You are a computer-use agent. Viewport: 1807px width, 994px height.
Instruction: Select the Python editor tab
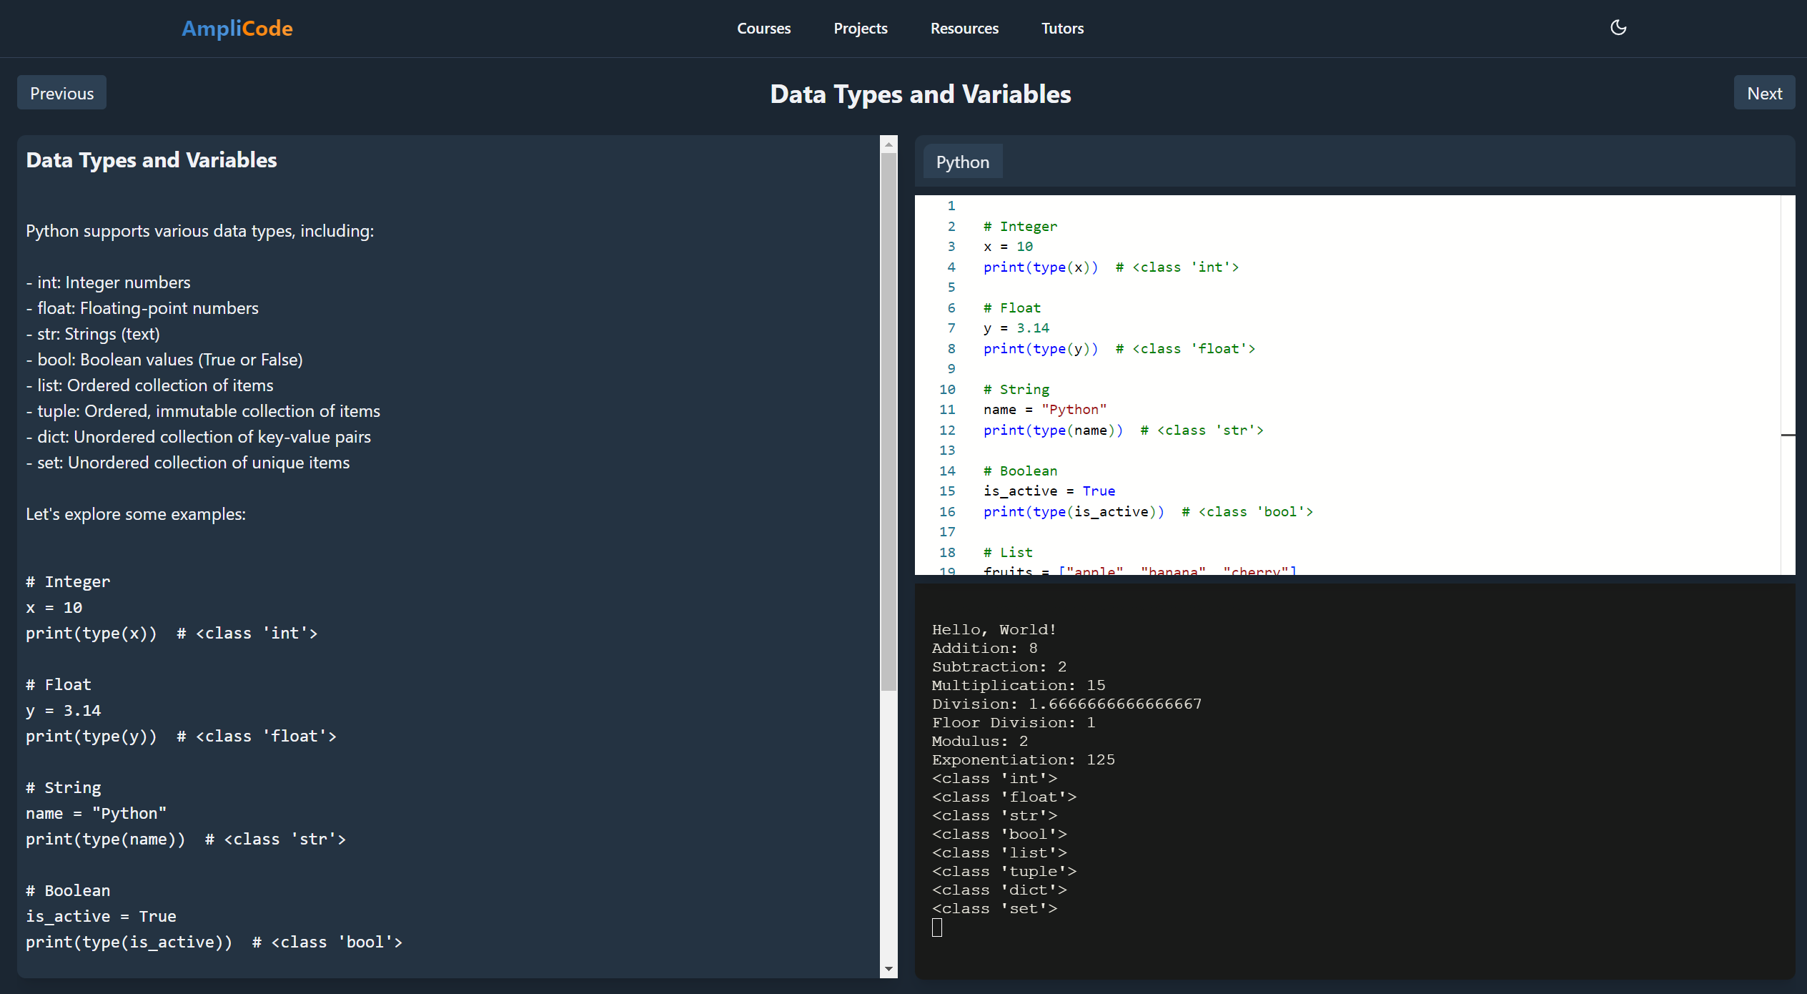tap(963, 162)
